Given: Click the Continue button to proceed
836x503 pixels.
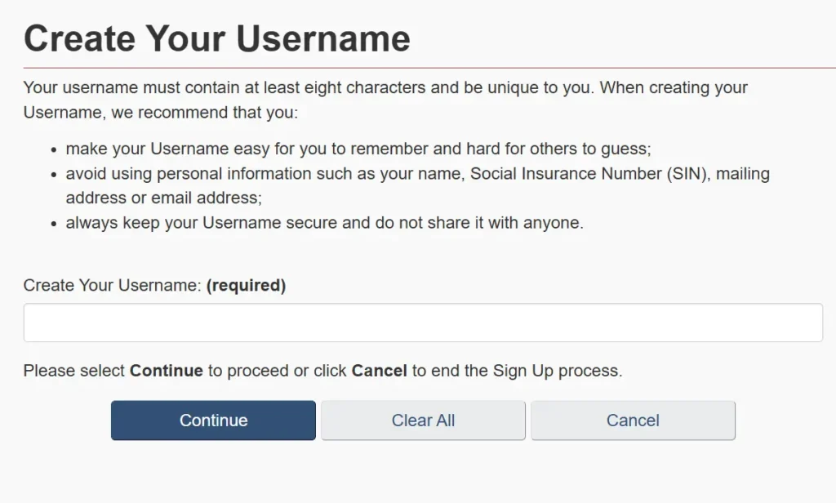Looking at the screenshot, I should pos(212,420).
